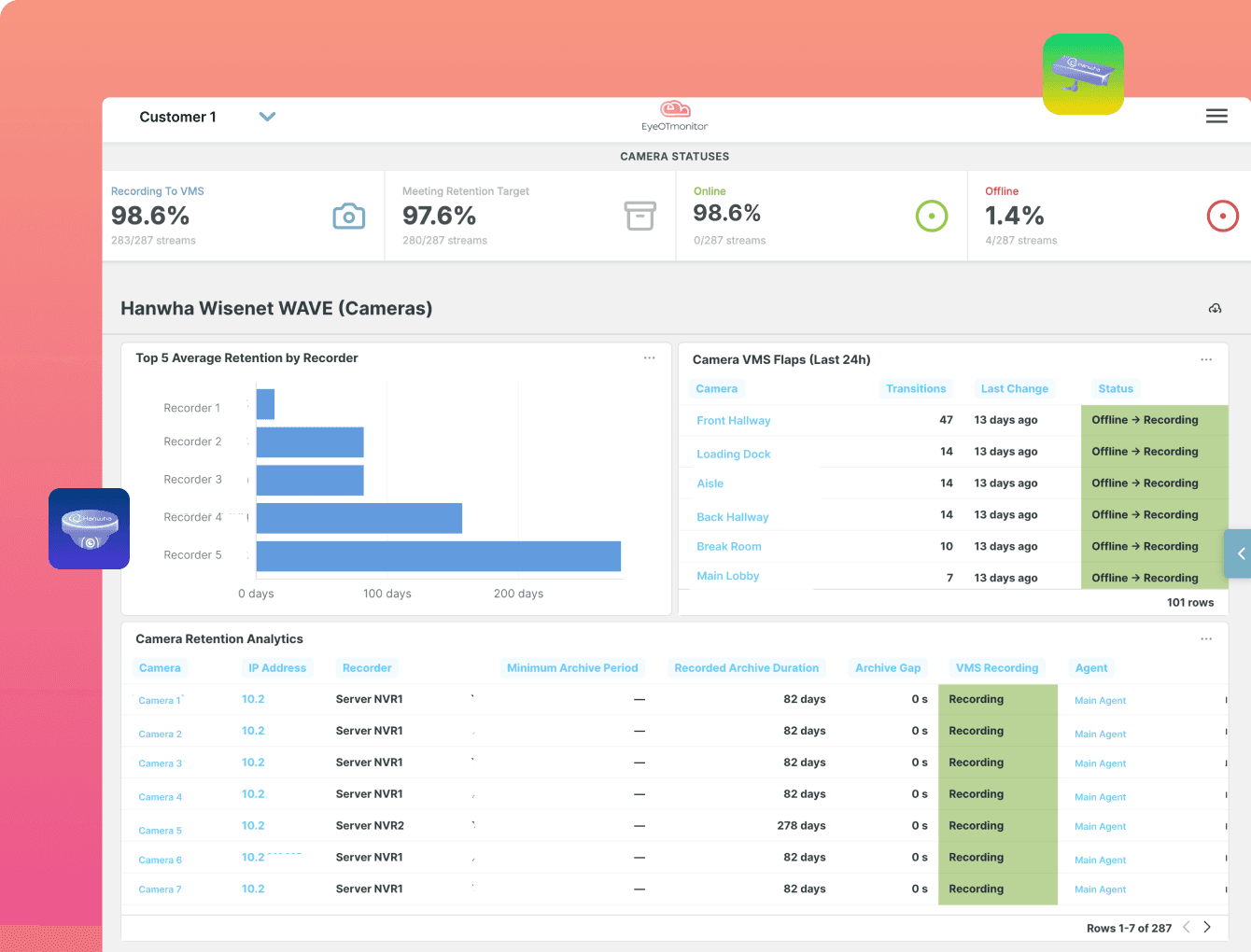Open Main Agent link for Camera 1
The width and height of the screenshot is (1251, 952).
coord(1100,701)
